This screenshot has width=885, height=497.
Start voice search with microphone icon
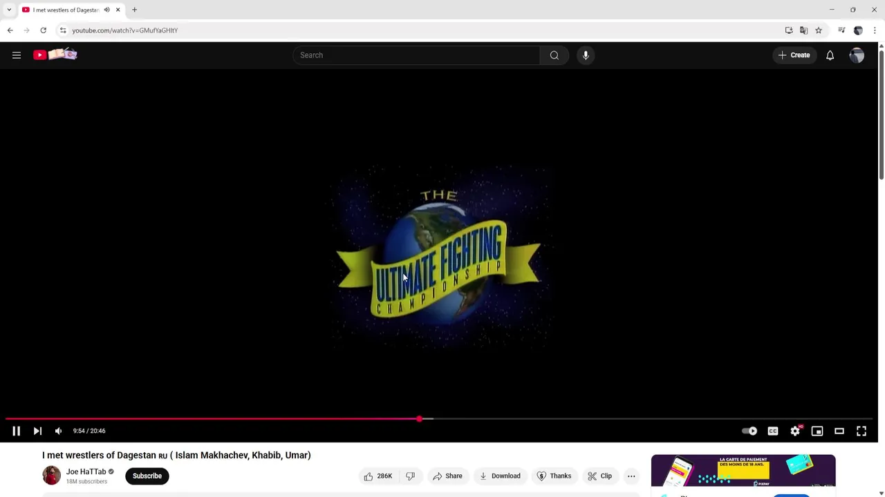point(586,55)
